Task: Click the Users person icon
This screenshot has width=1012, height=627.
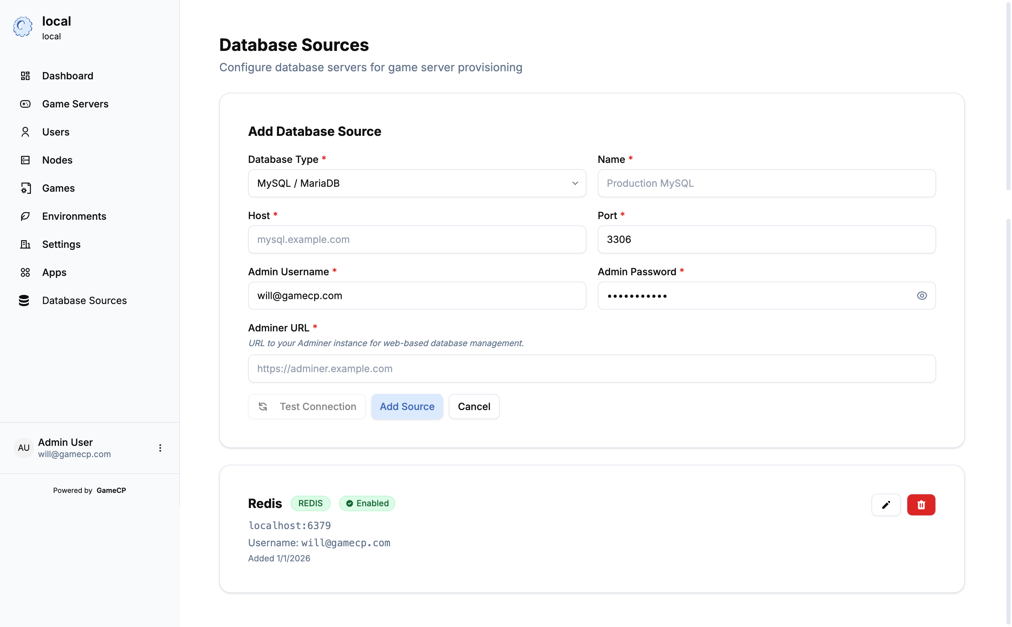Action: click(25, 132)
